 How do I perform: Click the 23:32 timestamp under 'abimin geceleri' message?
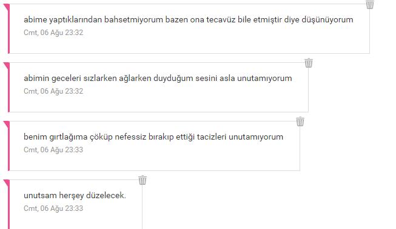[x=53, y=91]
